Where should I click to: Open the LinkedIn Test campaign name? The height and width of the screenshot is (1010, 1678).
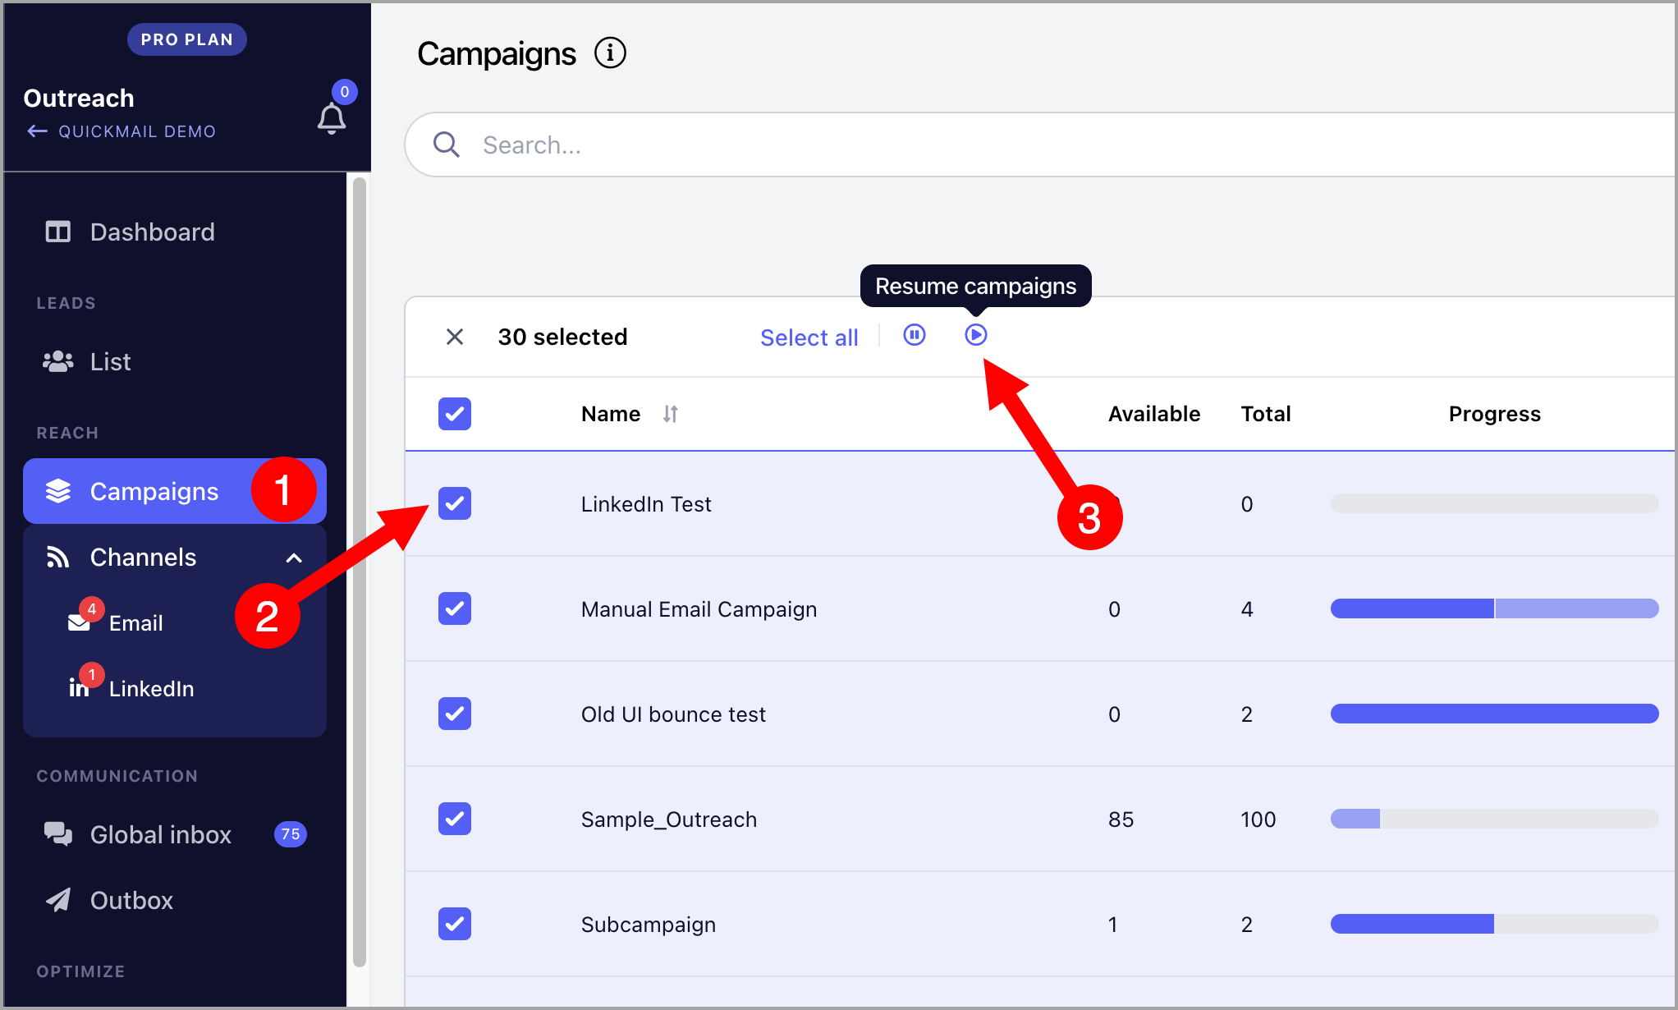coord(646,504)
